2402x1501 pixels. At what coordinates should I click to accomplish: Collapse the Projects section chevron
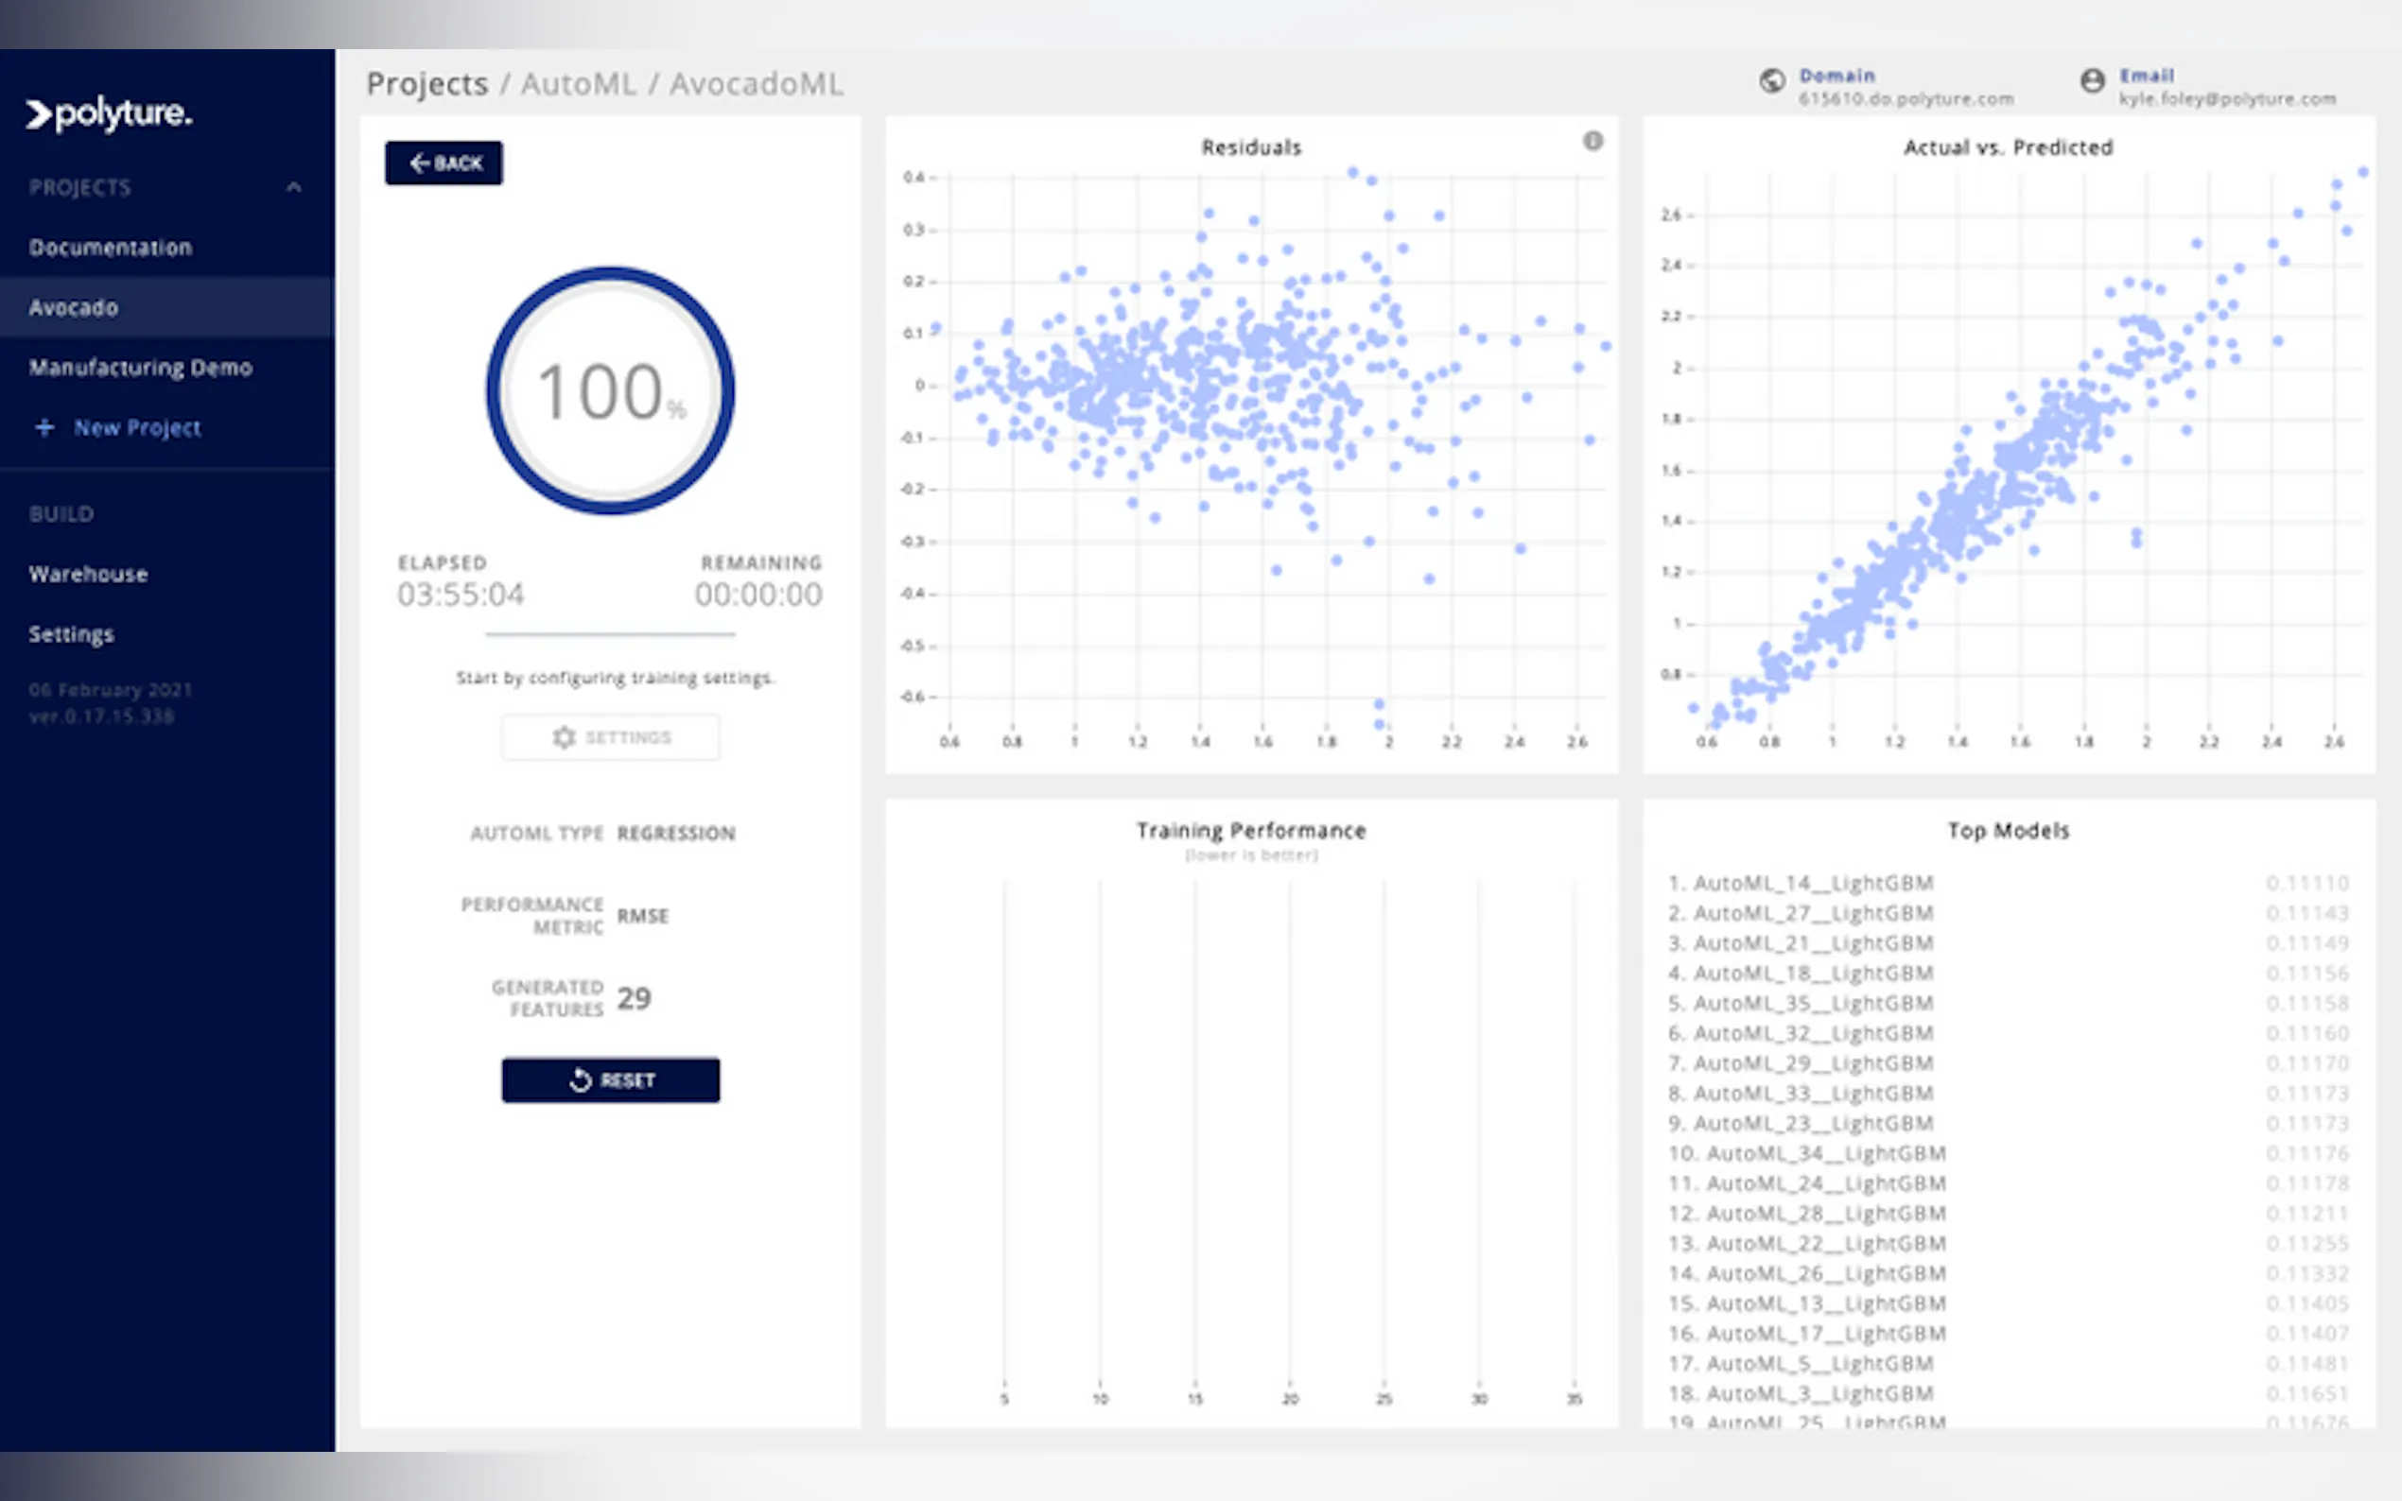tap(293, 187)
